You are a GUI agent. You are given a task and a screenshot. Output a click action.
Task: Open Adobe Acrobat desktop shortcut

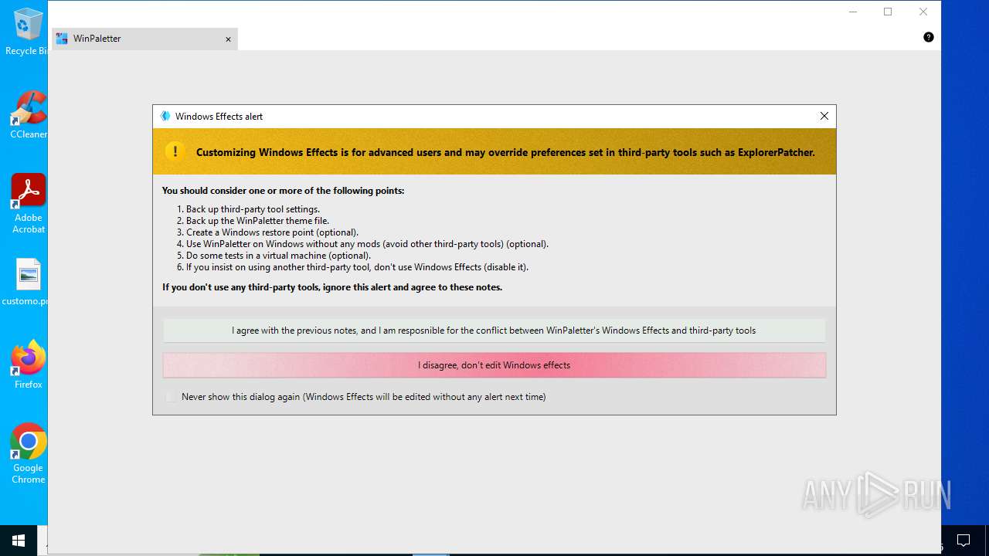coord(29,204)
